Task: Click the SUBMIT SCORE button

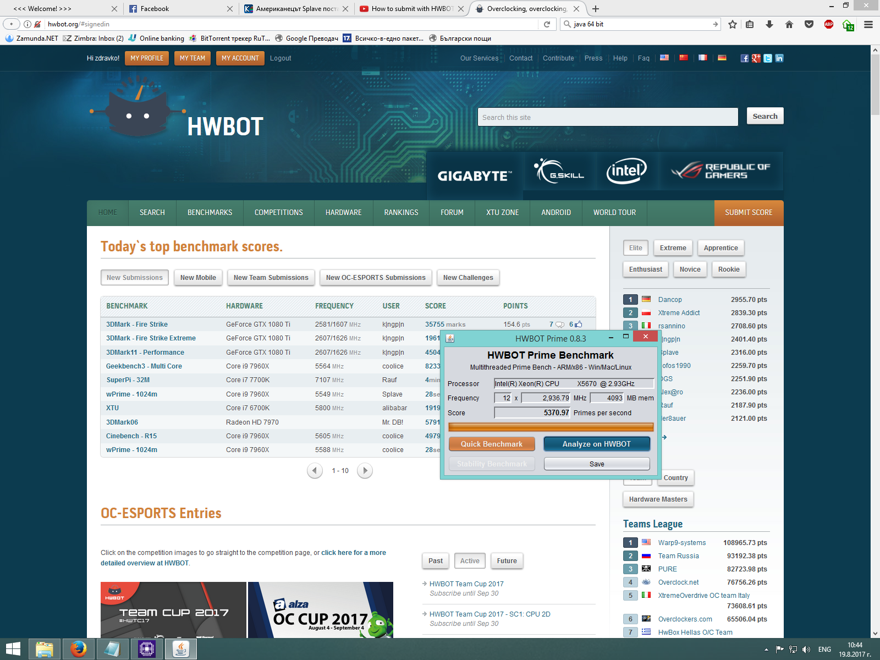Action: coord(749,213)
